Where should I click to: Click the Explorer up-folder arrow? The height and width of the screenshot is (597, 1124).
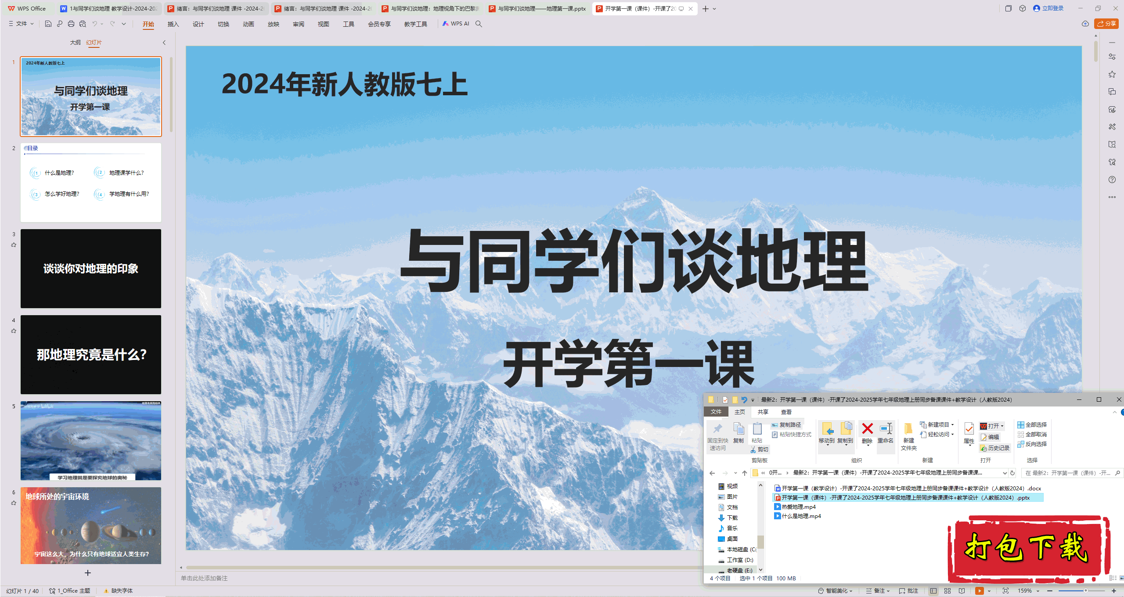coord(745,473)
